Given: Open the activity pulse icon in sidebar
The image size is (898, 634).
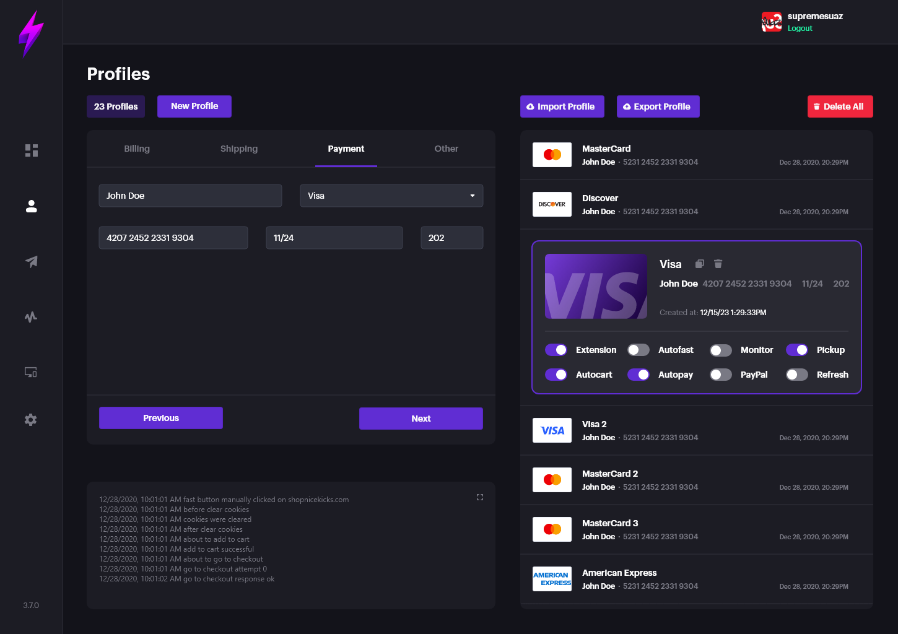Looking at the screenshot, I should pos(31,317).
